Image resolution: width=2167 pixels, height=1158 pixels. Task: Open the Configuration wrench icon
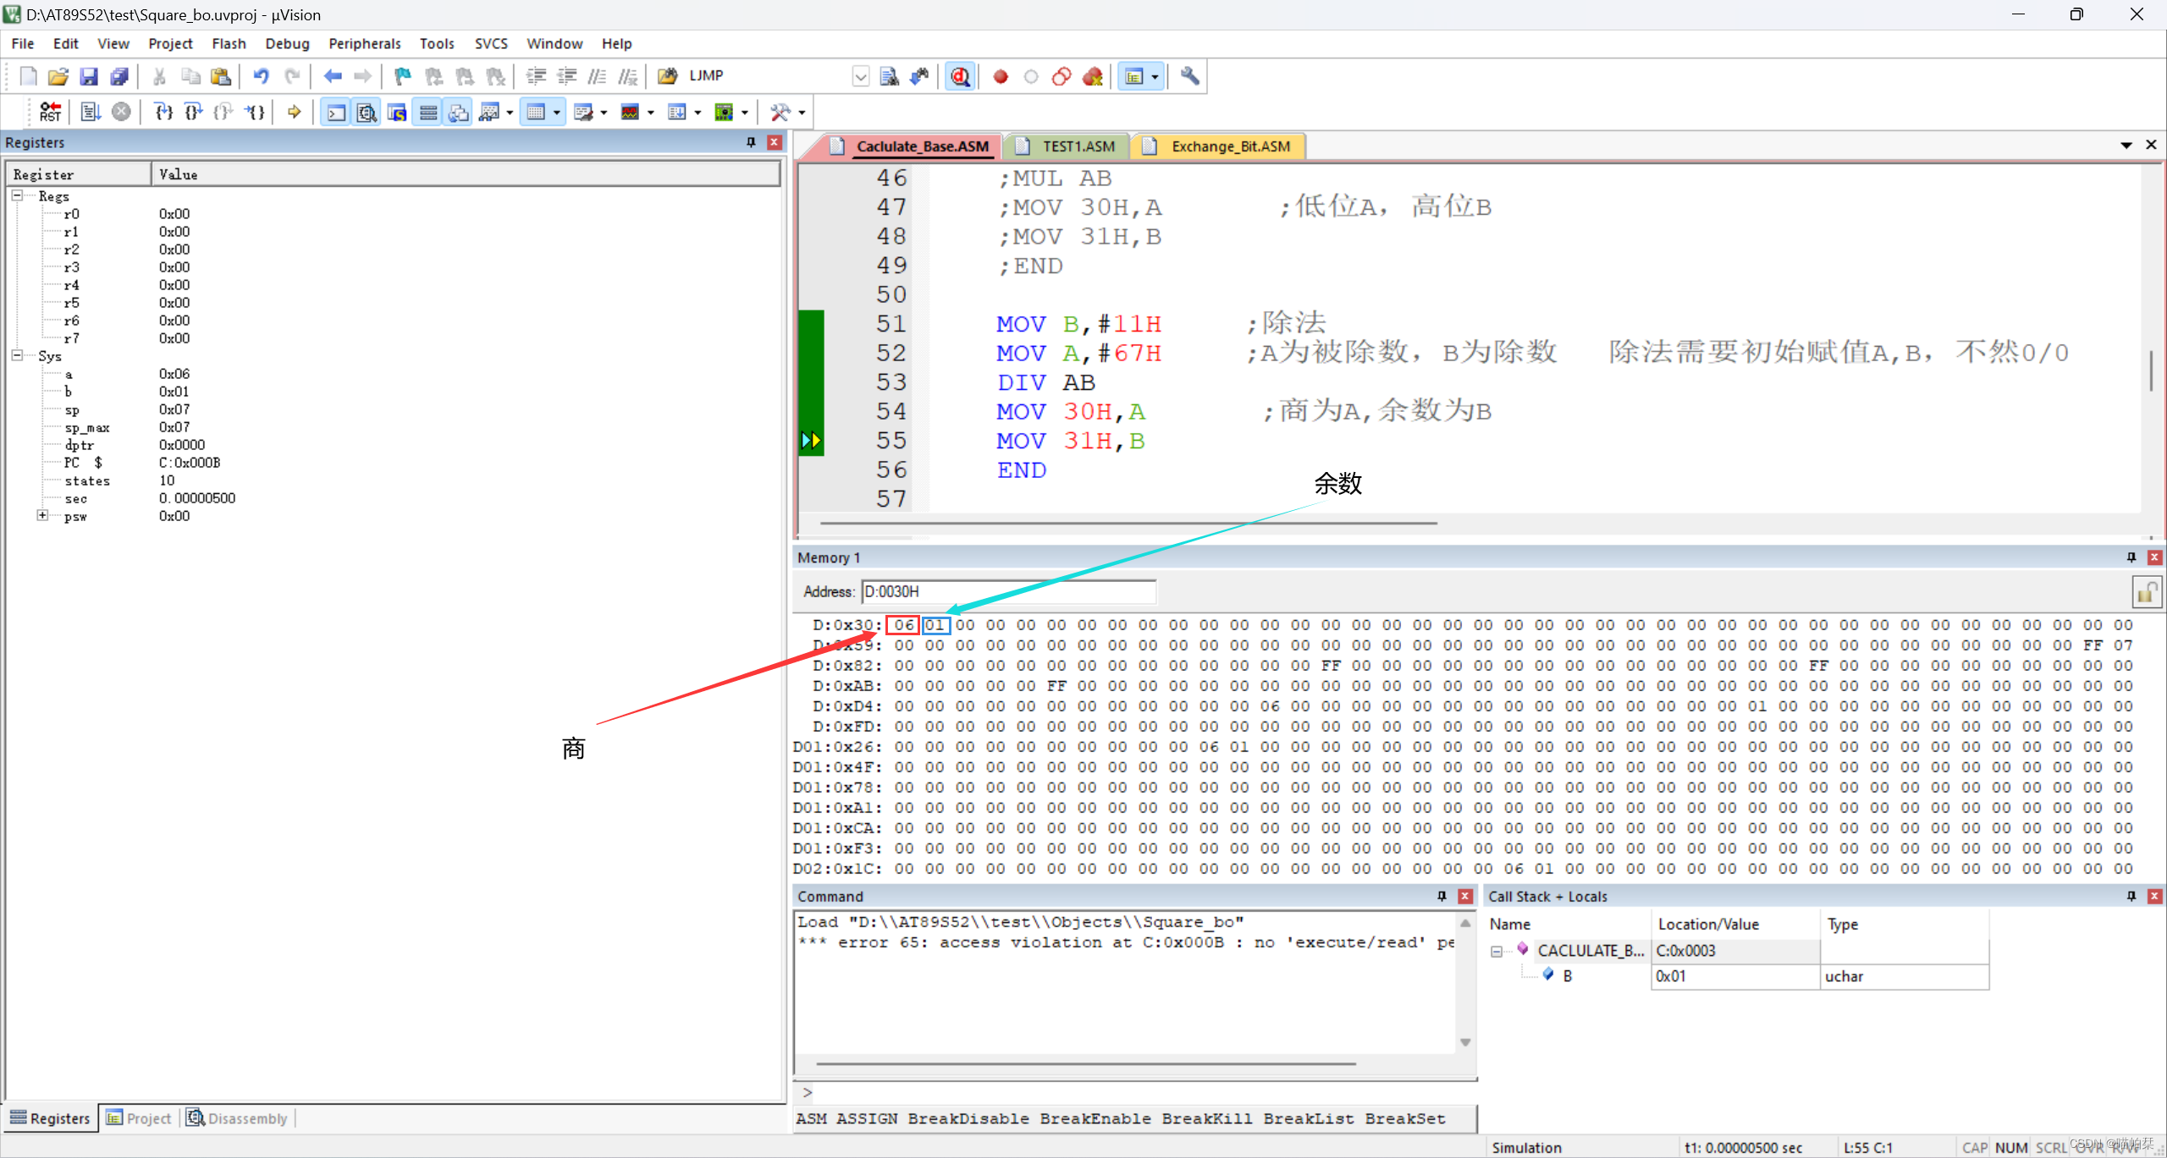coord(1189,76)
